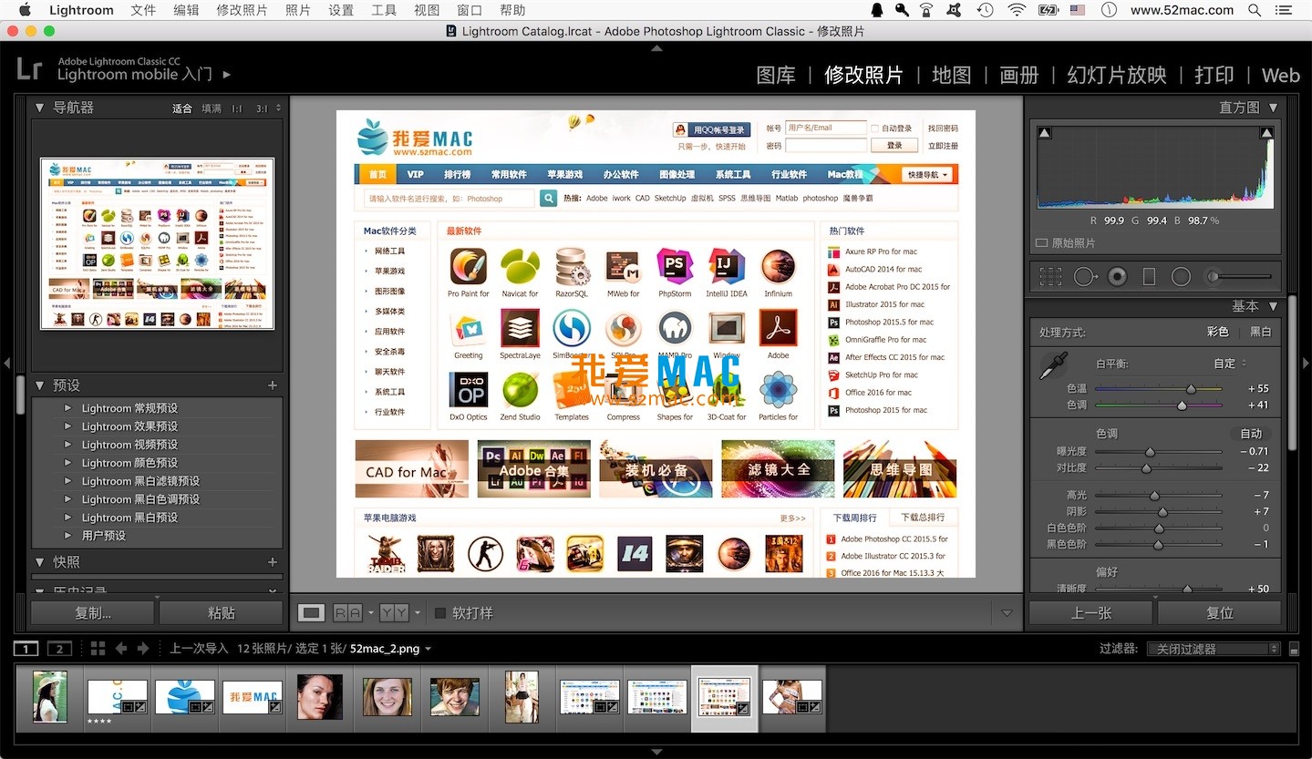Select the graduated filter tool
This screenshot has width=1312, height=759.
(1149, 276)
